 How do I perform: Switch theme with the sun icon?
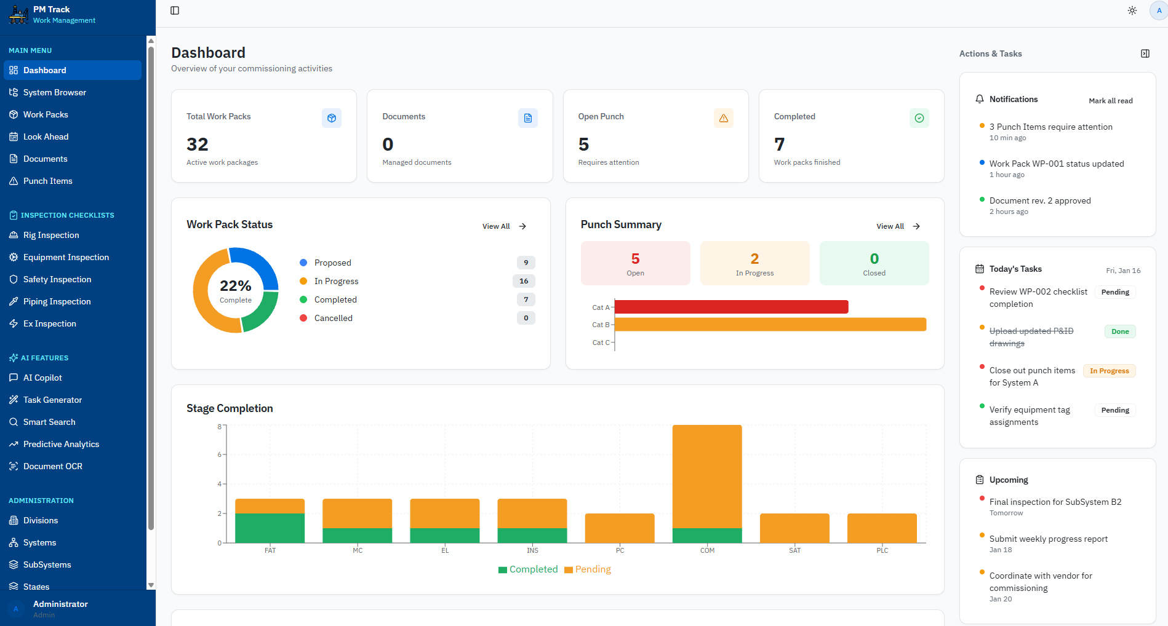pos(1132,10)
